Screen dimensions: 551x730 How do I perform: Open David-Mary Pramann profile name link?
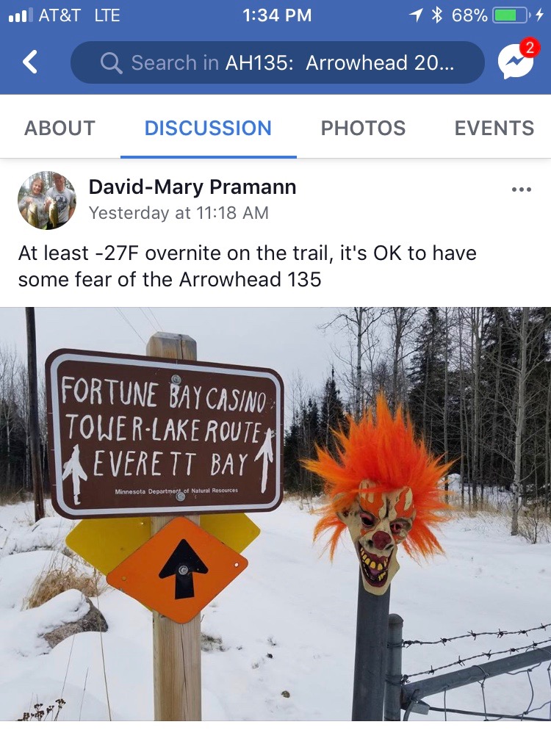coord(192,187)
